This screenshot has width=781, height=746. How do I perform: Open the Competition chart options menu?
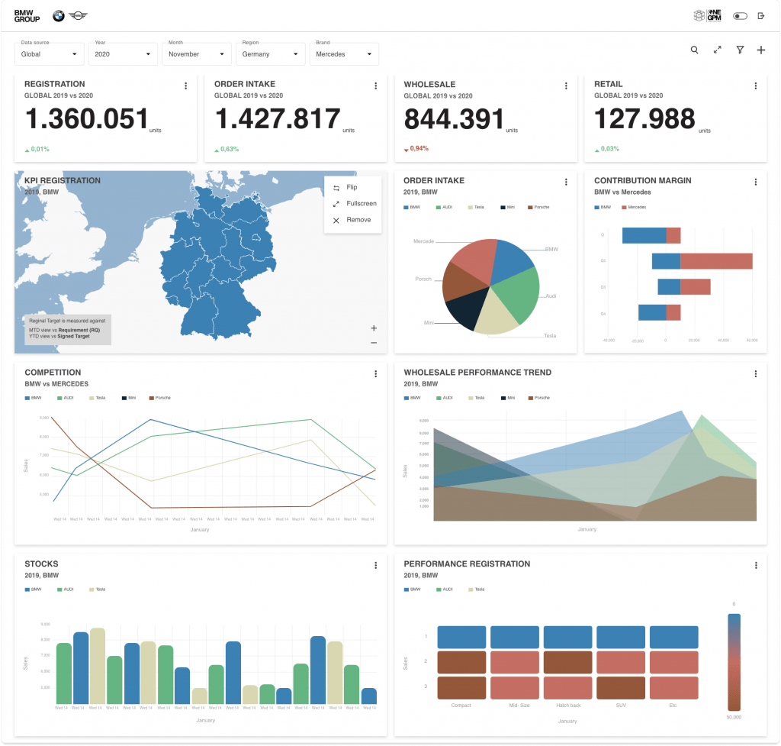375,374
